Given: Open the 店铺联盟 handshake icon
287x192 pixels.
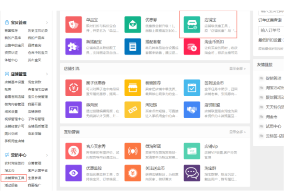Looking at the screenshot, I should pyautogui.click(x=192, y=110).
